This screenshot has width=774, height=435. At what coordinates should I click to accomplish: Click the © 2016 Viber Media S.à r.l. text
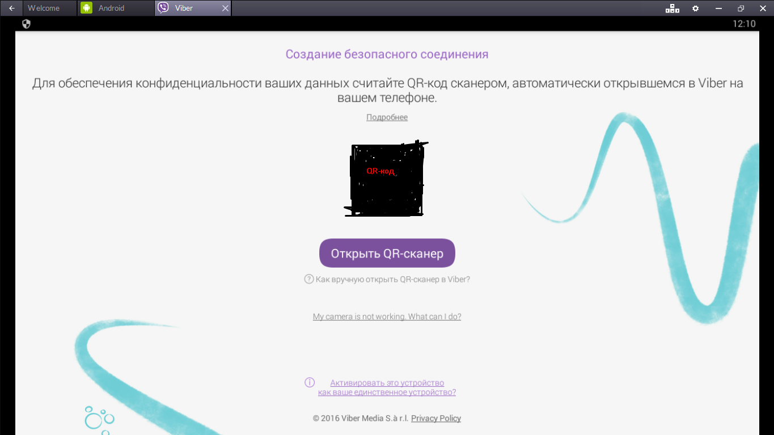tap(361, 419)
